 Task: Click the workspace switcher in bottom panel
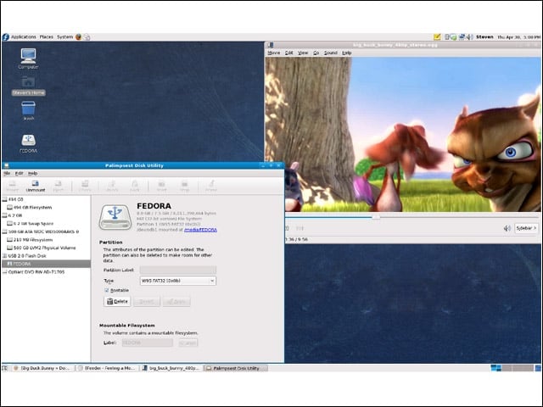[512, 368]
